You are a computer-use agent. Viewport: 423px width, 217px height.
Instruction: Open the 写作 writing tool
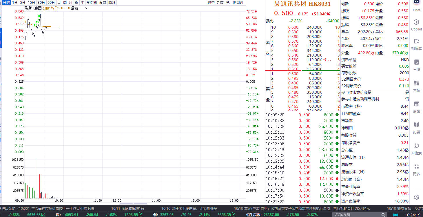click(416, 62)
